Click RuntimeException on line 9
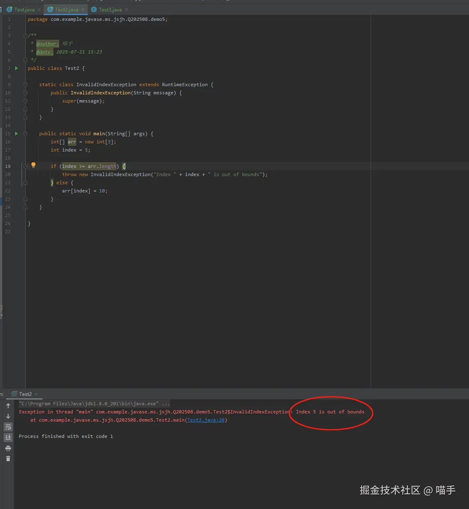This screenshot has width=469, height=509. [185, 85]
